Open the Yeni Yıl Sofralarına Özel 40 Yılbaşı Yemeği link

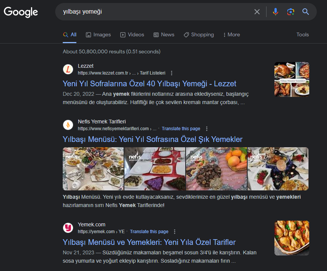[x=149, y=84]
